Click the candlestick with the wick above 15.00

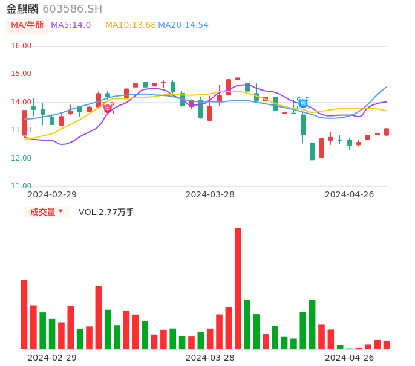[238, 78]
